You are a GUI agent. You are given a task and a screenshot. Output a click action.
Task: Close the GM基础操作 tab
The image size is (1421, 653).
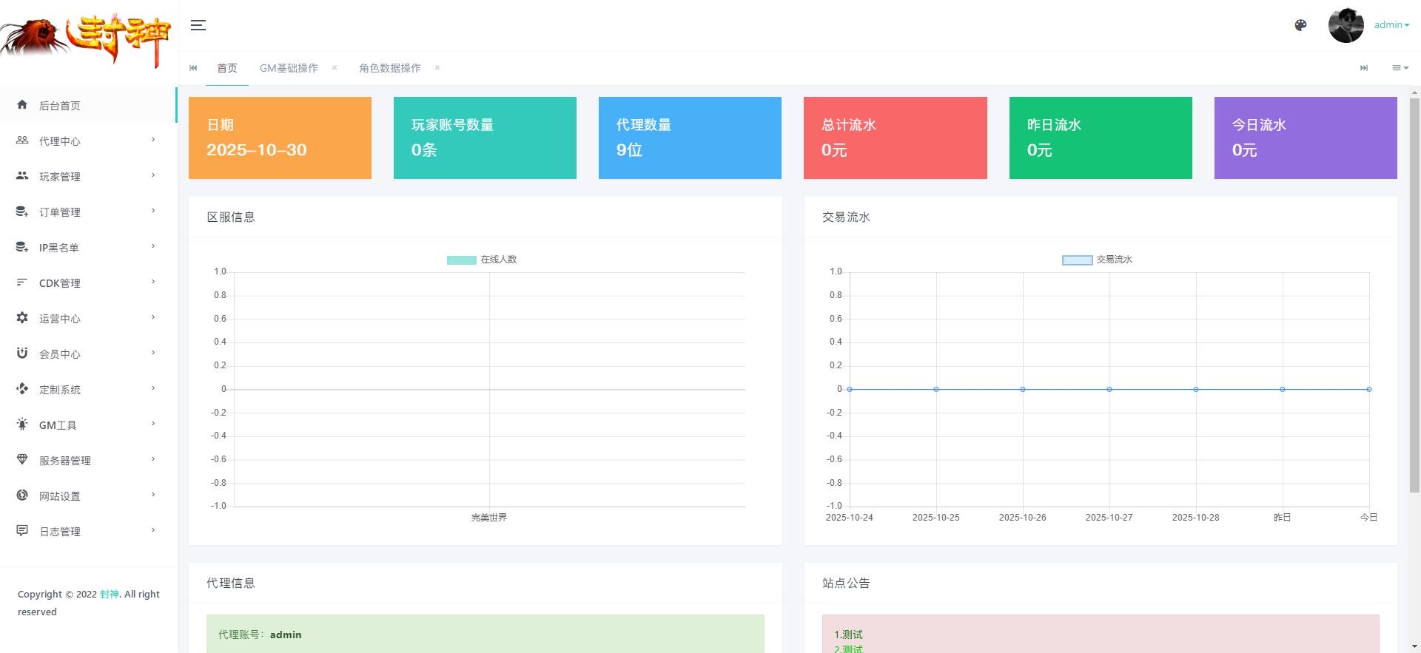pos(335,68)
